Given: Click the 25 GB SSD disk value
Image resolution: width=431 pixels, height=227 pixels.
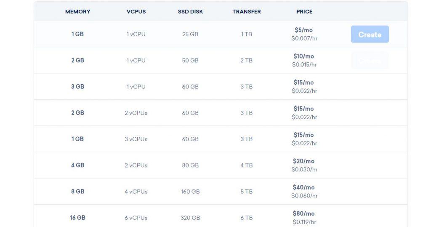Looking at the screenshot, I should tap(190, 34).
